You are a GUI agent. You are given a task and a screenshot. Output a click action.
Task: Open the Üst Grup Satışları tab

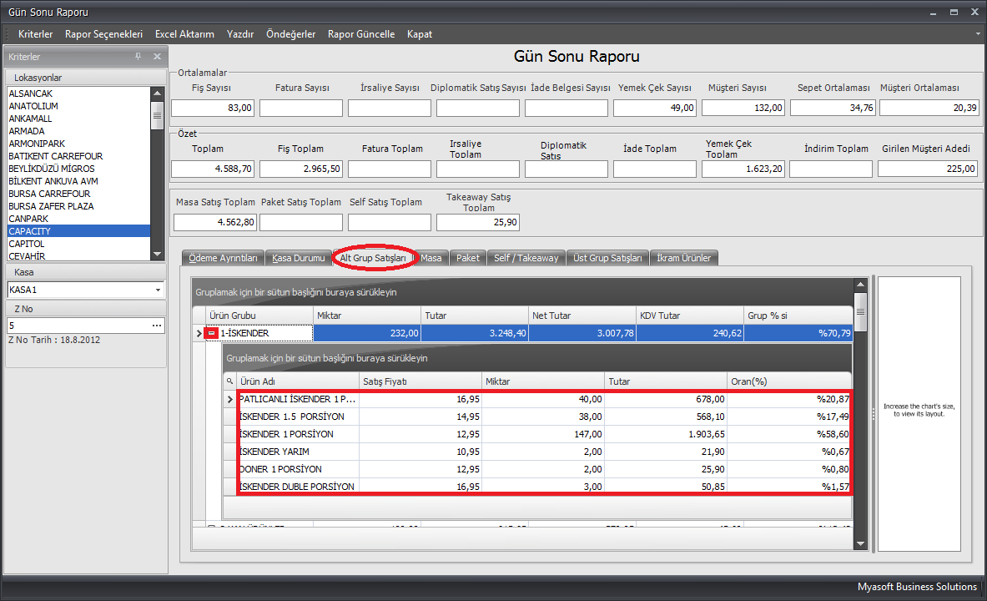pos(607,258)
